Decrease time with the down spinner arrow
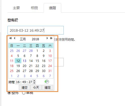Image resolution: width=125 pixels, height=106 pixels. (x=34, y=83)
